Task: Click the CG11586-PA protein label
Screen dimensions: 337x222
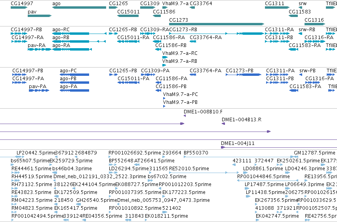Action: coord(171,79)
